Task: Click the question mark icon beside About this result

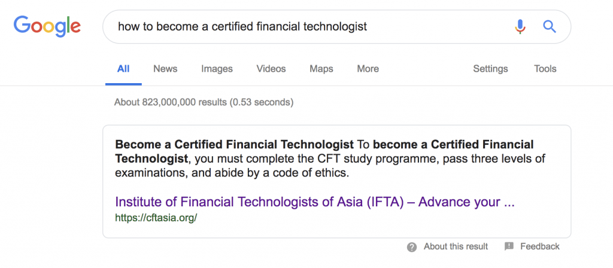Action: [x=412, y=247]
